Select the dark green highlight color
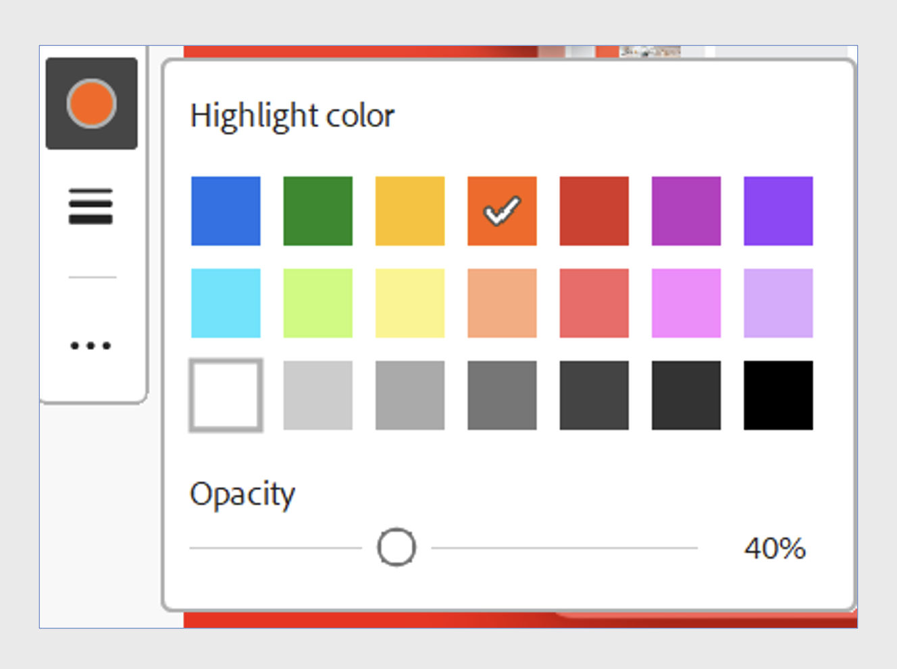Screen dimensions: 897x669 pos(318,211)
